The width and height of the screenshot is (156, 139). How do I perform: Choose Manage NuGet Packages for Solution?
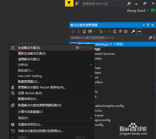pos(52,87)
